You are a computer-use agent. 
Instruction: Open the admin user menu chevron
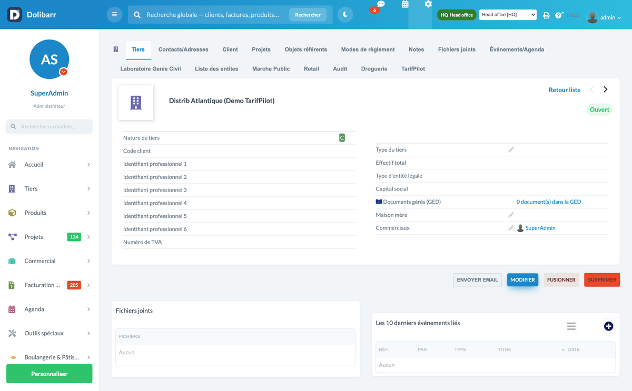[x=619, y=18]
